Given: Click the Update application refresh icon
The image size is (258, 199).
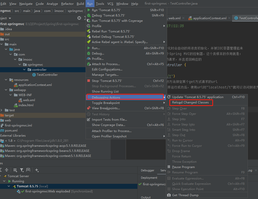Looking at the screenshot, I should click(169, 97).
